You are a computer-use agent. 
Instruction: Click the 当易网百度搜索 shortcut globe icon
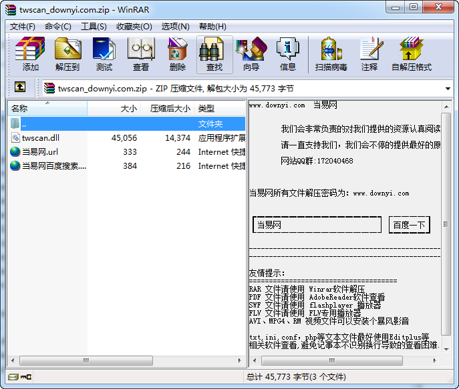tap(15, 165)
